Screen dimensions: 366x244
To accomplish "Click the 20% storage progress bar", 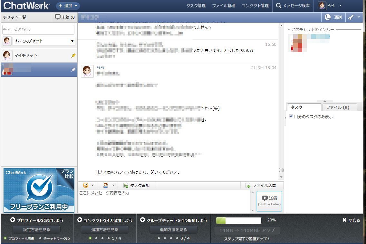I will [238, 220].
